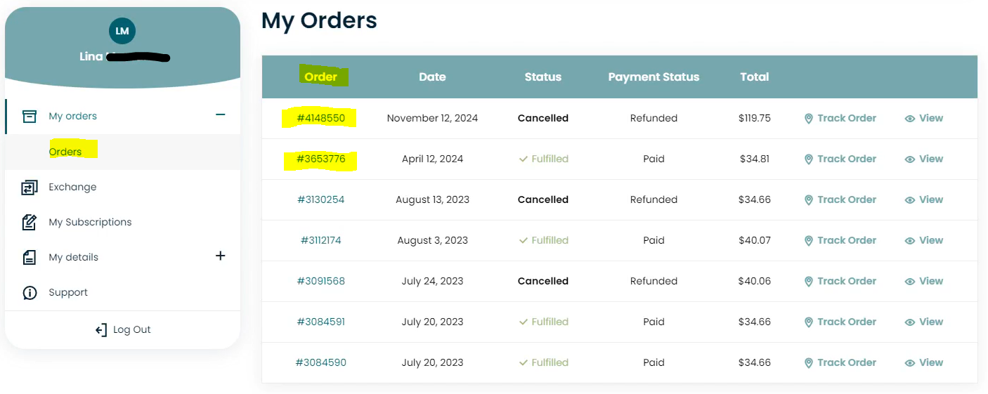Collapse the My orders section with minus
988x394 pixels.
(220, 115)
